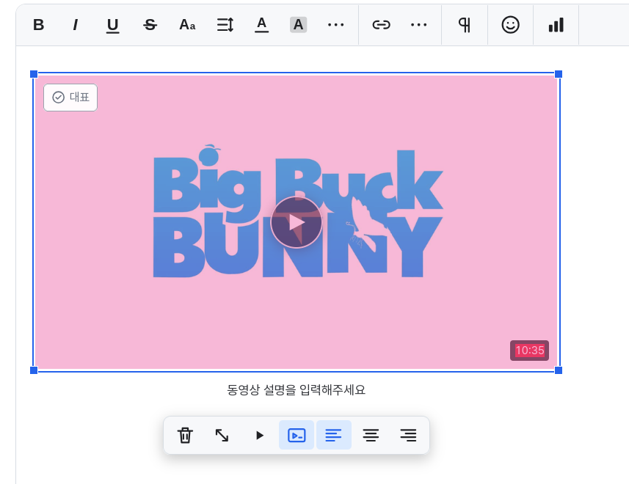Delete the selected video
The image size is (629, 484).
(x=185, y=435)
